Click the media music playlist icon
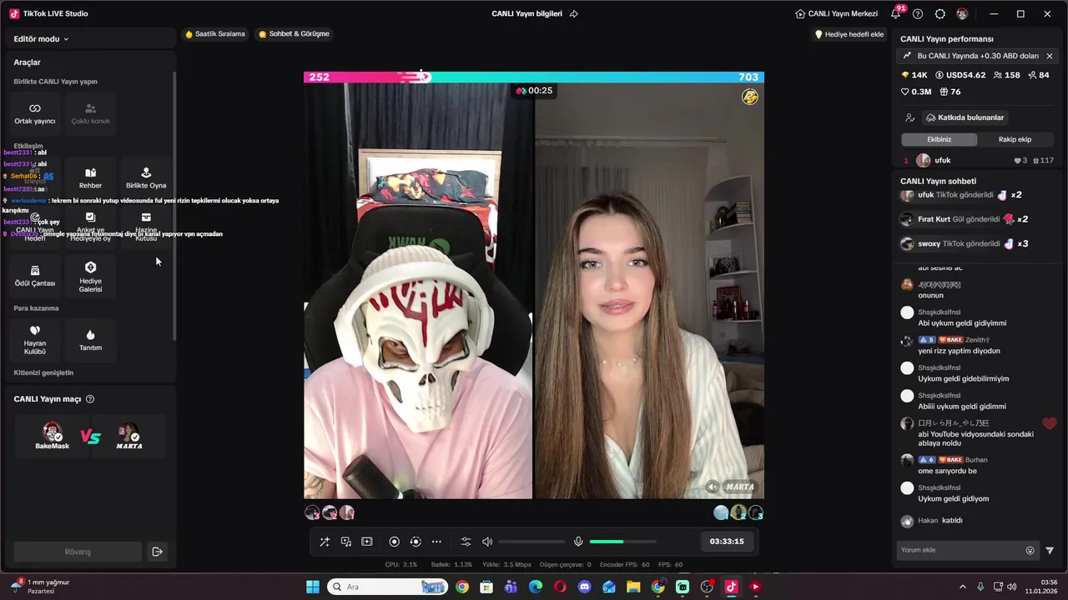This screenshot has height=600, width=1068. (x=345, y=542)
